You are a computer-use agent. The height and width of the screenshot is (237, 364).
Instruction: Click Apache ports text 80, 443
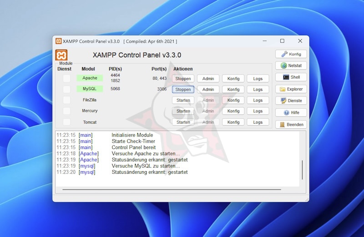pos(160,78)
